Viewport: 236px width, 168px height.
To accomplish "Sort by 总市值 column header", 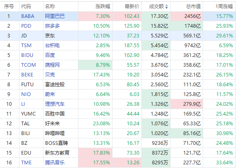I will coord(193,7).
